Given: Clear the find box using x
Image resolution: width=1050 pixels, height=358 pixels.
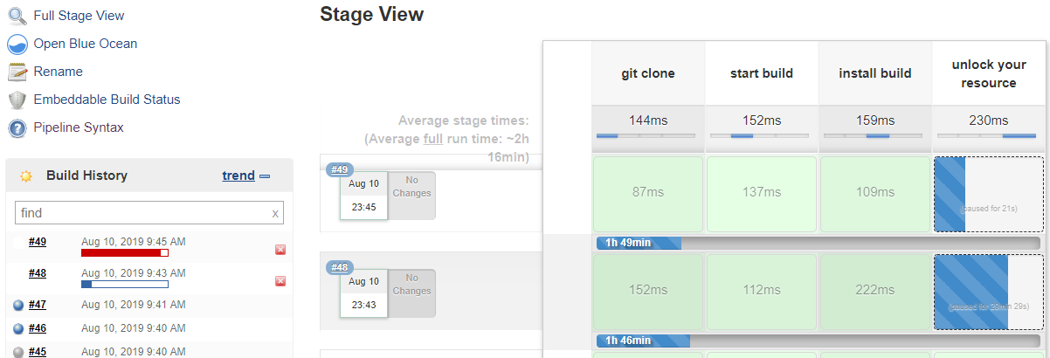Looking at the screenshot, I should pos(275,213).
